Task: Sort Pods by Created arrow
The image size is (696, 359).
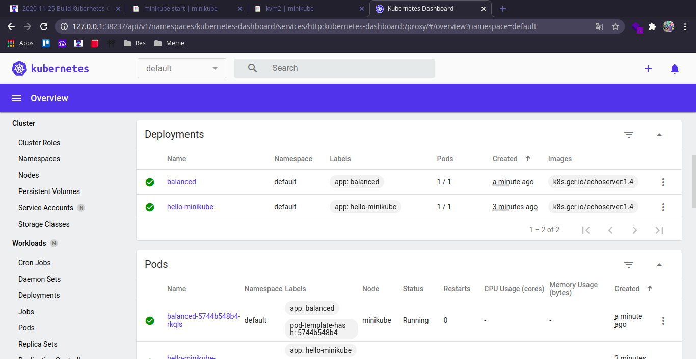Action: 650,289
